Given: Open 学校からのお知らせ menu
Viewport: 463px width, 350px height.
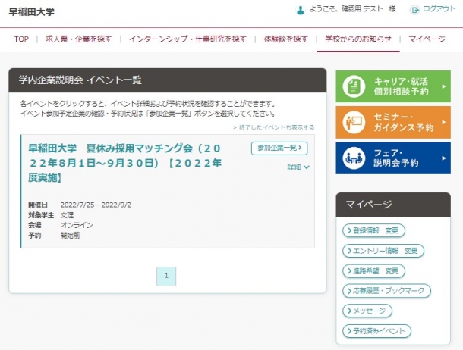Looking at the screenshot, I should pyautogui.click(x=358, y=39).
